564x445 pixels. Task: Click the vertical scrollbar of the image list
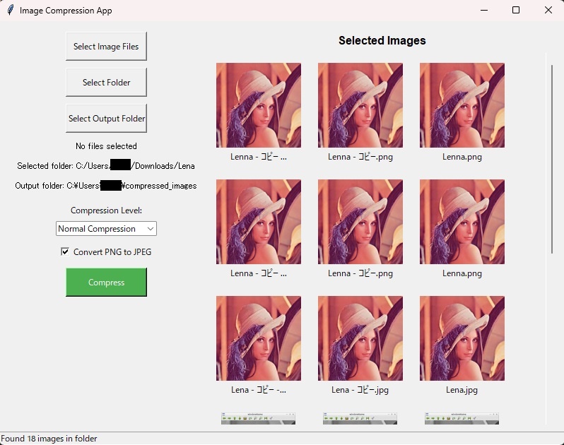[x=552, y=159]
